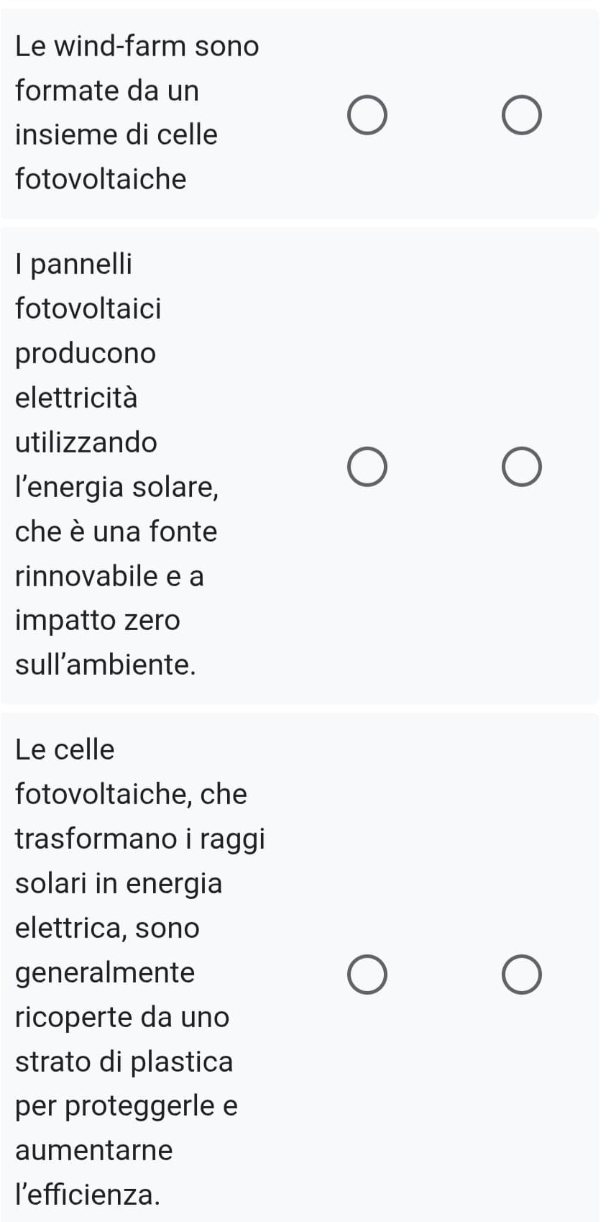The image size is (611, 1222).
Task: Click the 'sull'ambiente.' text line
Action: click(106, 665)
